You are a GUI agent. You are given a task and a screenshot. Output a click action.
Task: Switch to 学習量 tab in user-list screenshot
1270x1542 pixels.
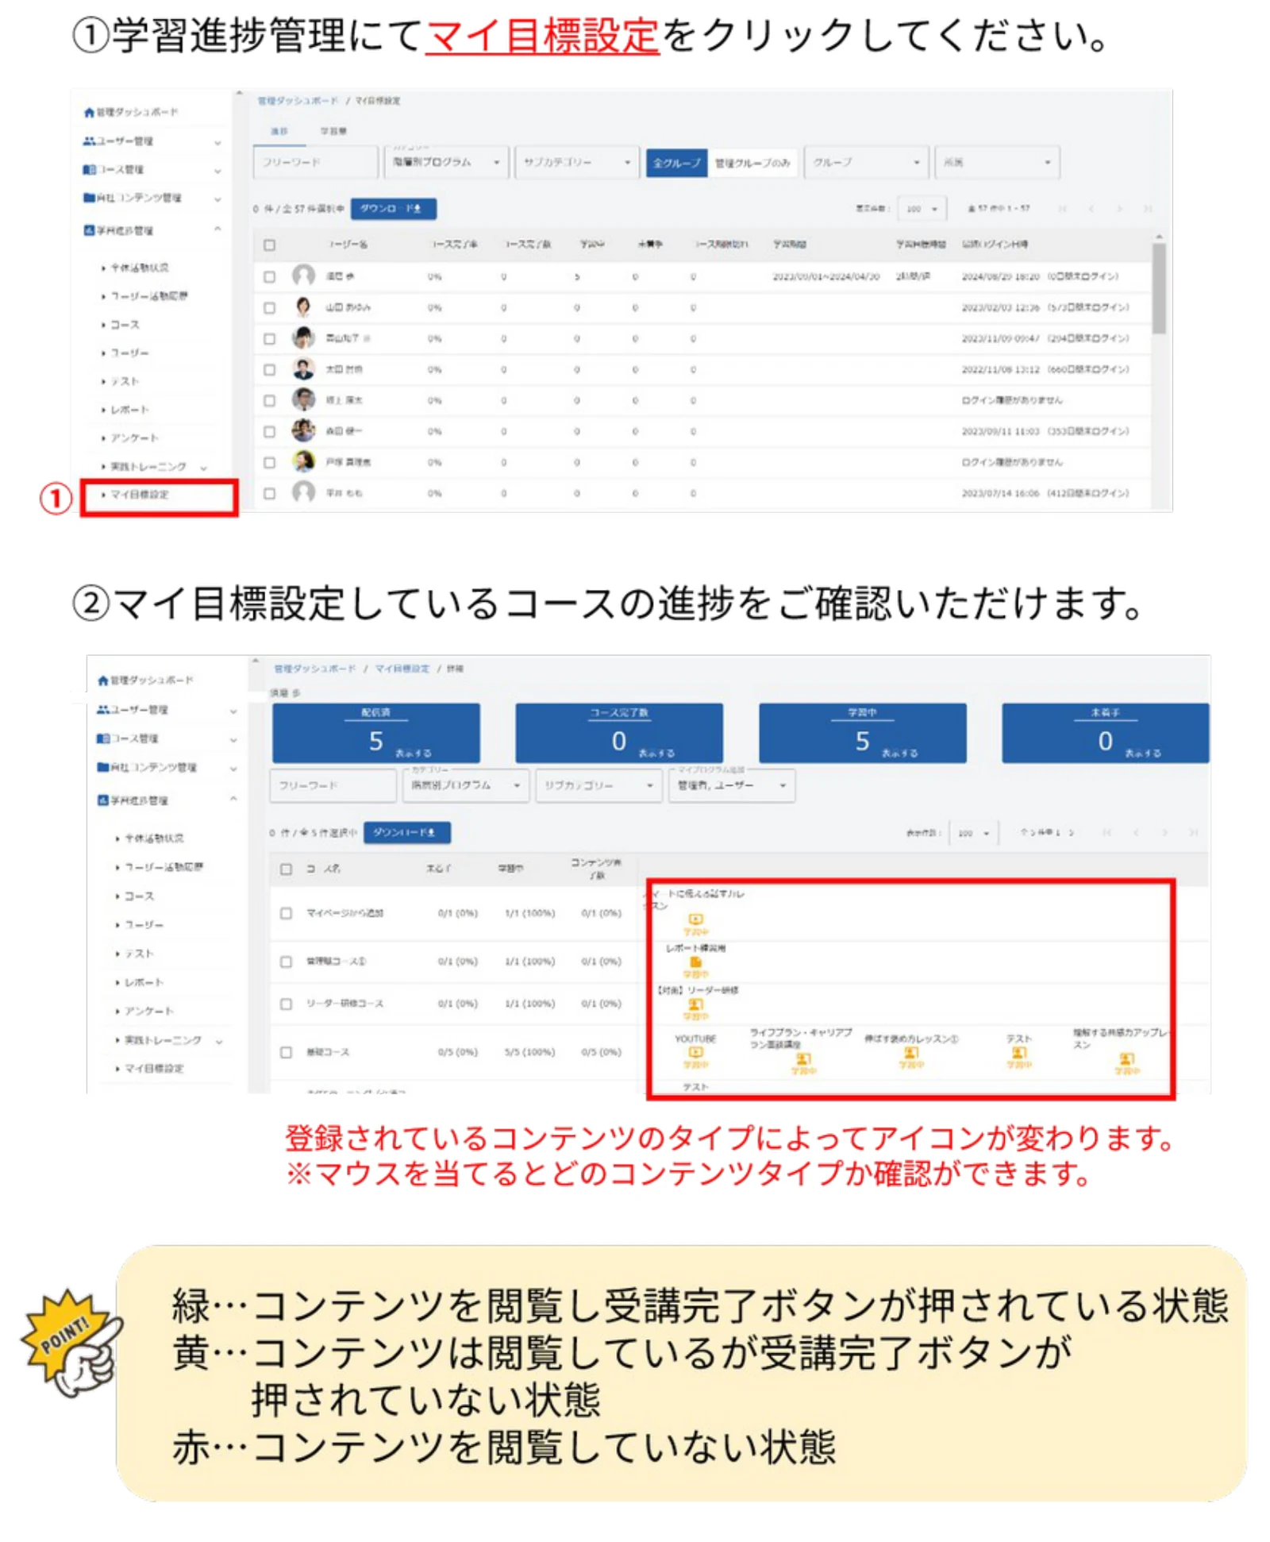(333, 131)
